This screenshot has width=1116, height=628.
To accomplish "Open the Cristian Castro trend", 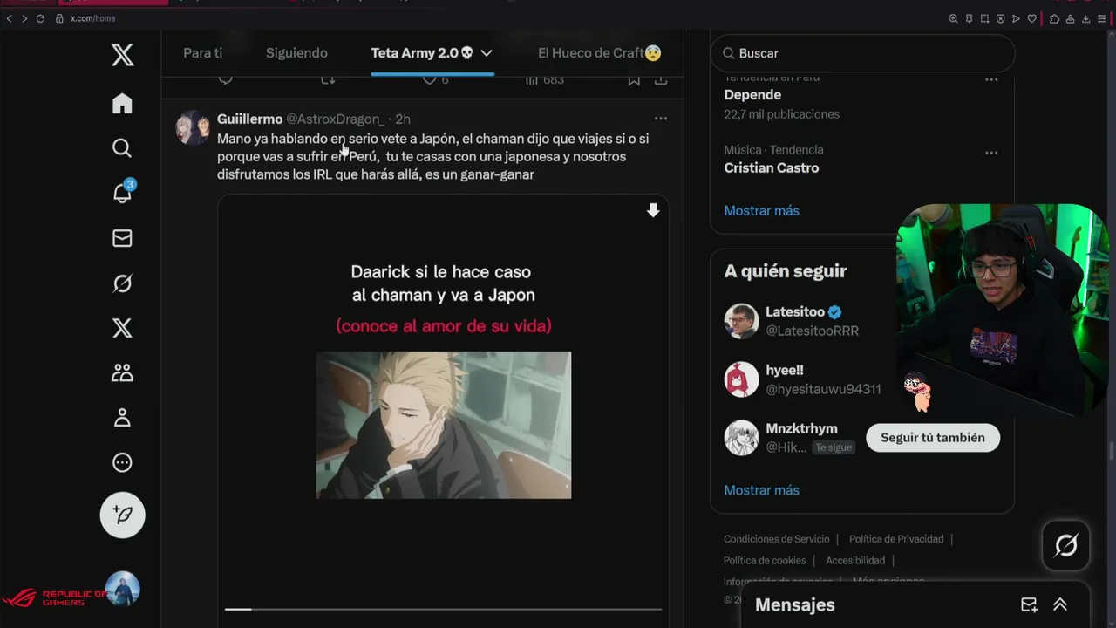I will tap(772, 167).
